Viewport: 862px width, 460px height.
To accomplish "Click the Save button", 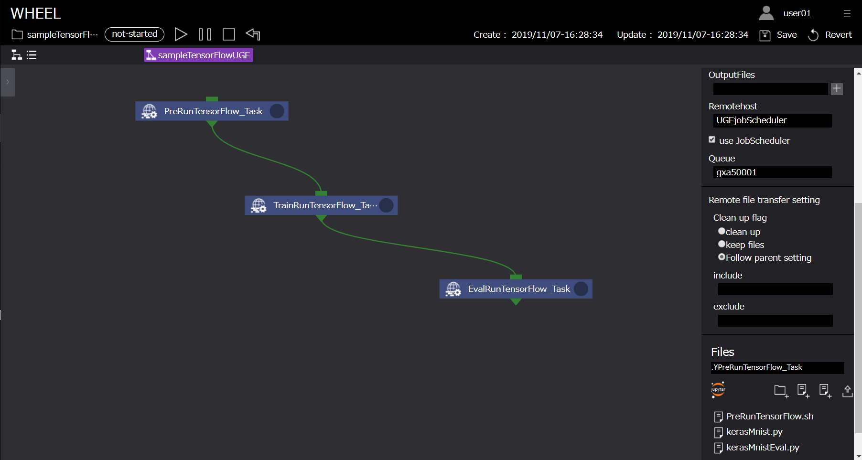I will [778, 35].
